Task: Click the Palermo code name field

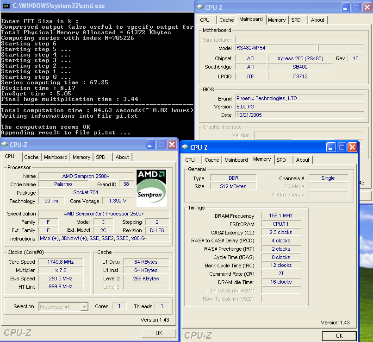Action: (63, 184)
